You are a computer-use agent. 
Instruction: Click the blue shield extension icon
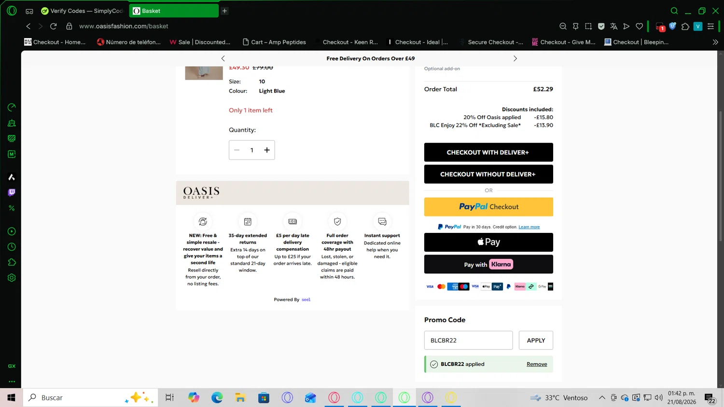[x=672, y=26]
